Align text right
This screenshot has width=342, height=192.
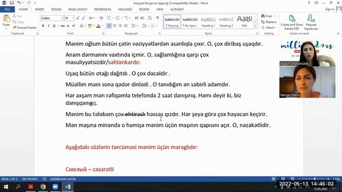[x=120, y=26]
